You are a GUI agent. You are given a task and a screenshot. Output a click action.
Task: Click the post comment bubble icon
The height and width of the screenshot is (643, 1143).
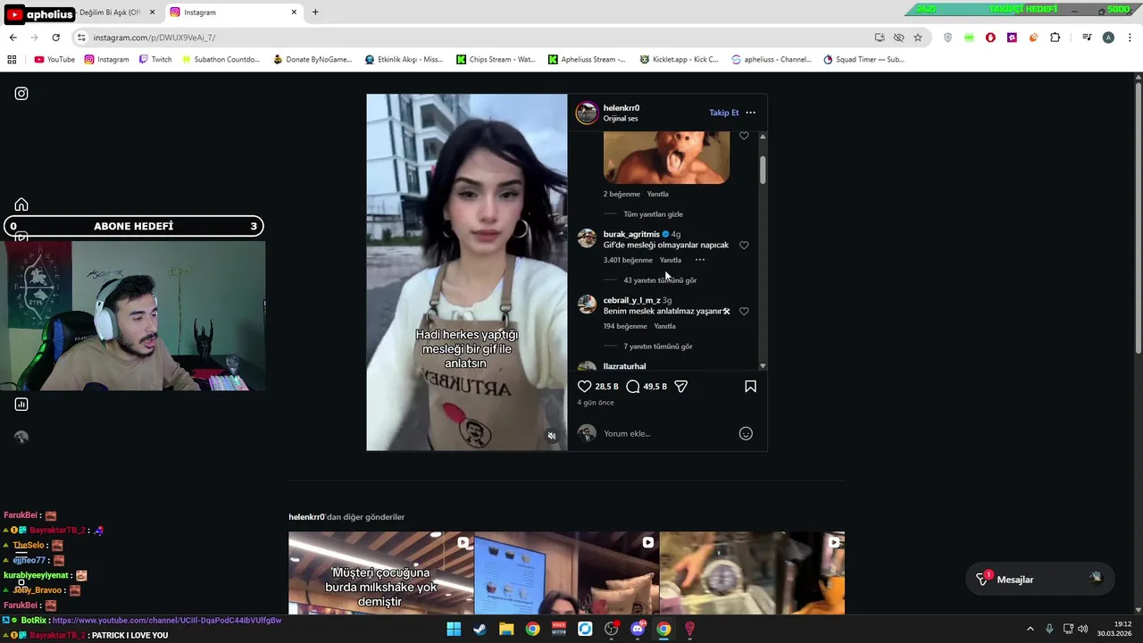[x=633, y=386]
